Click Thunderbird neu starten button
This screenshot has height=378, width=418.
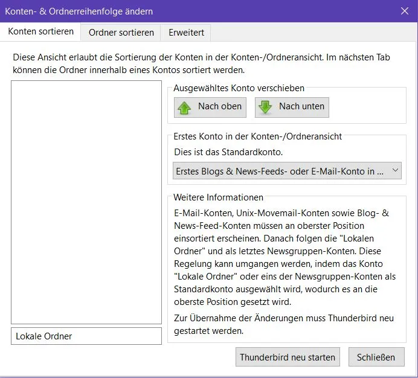(288, 357)
